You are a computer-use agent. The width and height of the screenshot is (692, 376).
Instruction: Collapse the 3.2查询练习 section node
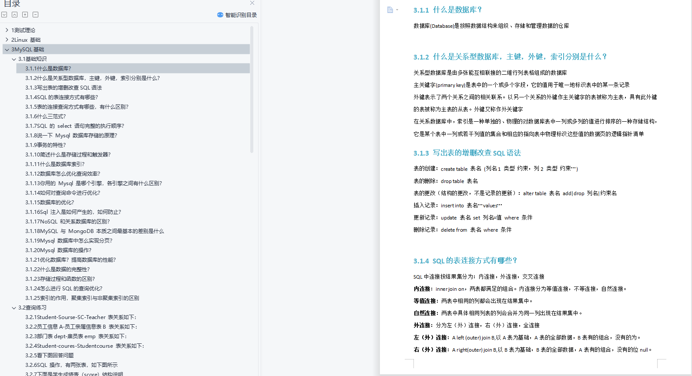coord(14,308)
